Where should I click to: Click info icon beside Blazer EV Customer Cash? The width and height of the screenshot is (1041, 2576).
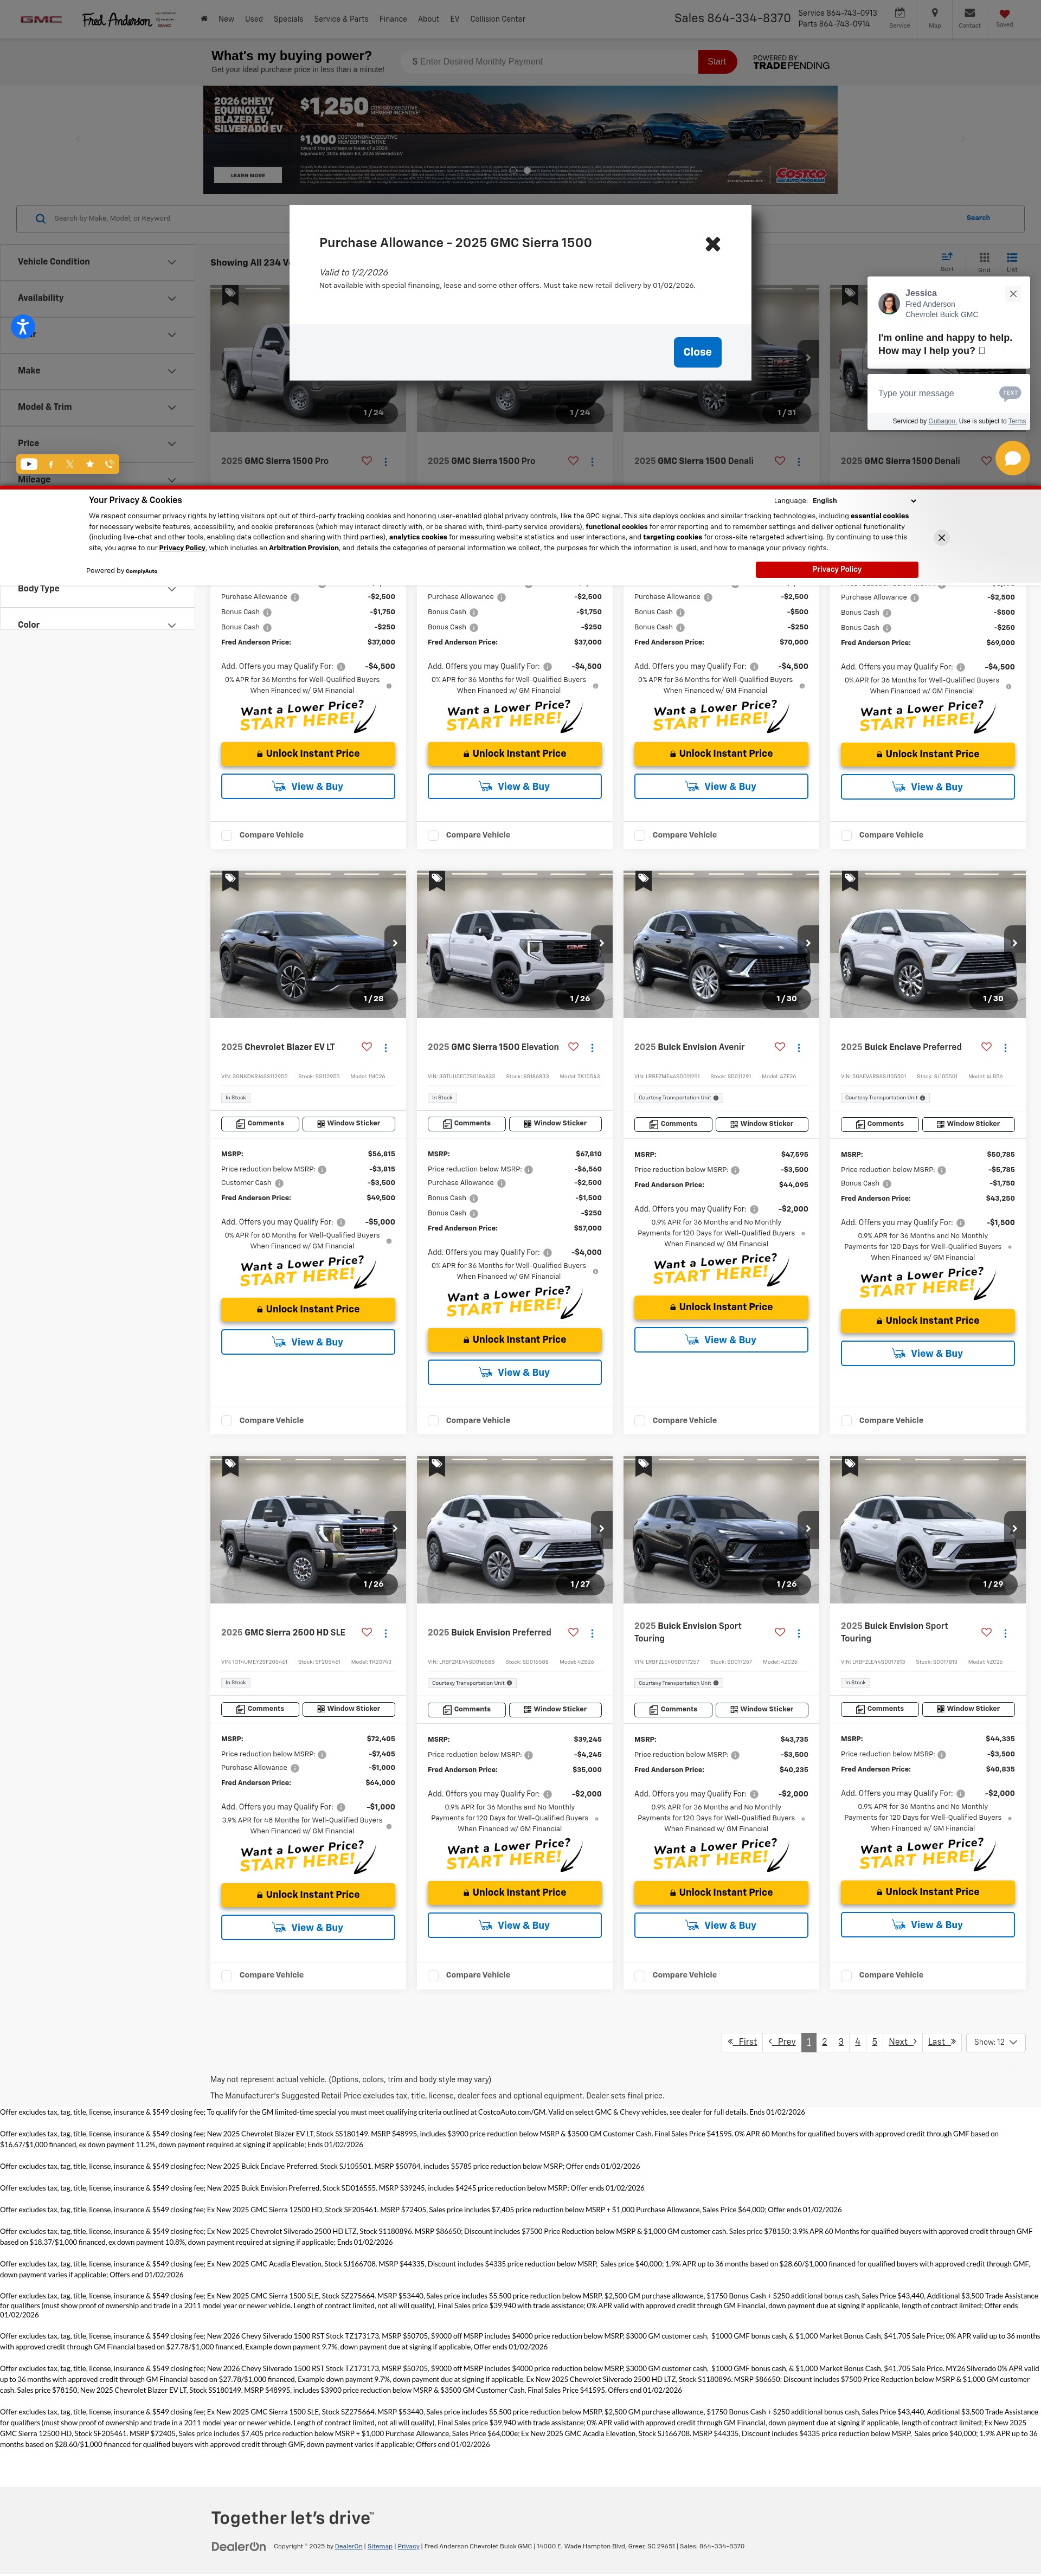(x=279, y=1183)
